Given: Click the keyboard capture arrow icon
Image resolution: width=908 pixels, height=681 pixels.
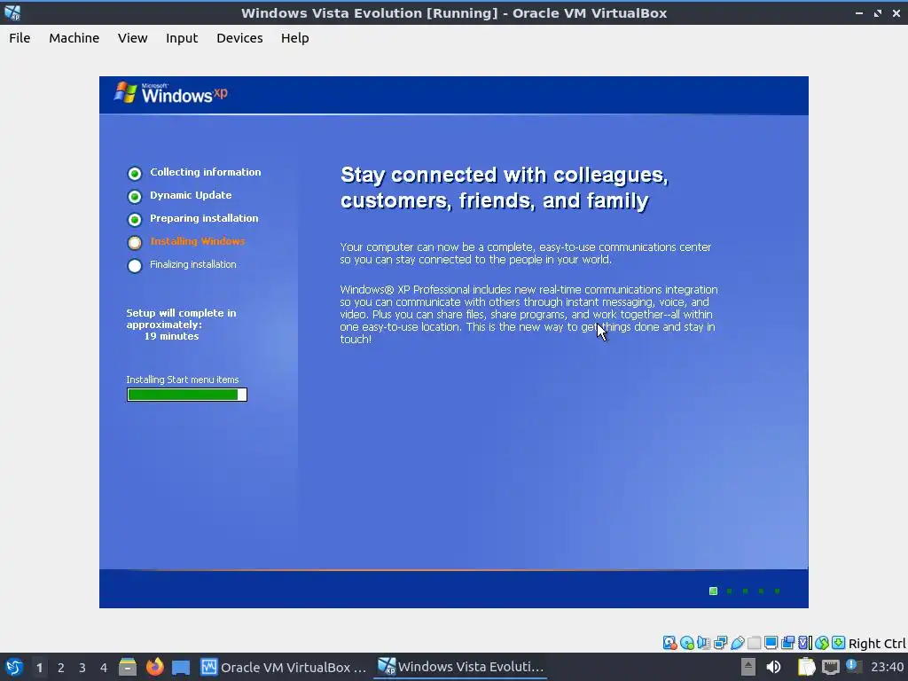Looking at the screenshot, I should click(838, 643).
